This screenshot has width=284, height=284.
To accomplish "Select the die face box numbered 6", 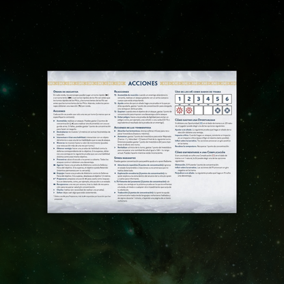I will point(227,99).
